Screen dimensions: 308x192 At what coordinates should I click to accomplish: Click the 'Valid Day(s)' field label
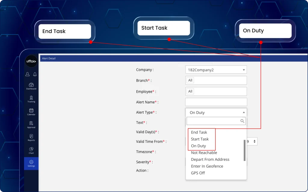point(147,132)
